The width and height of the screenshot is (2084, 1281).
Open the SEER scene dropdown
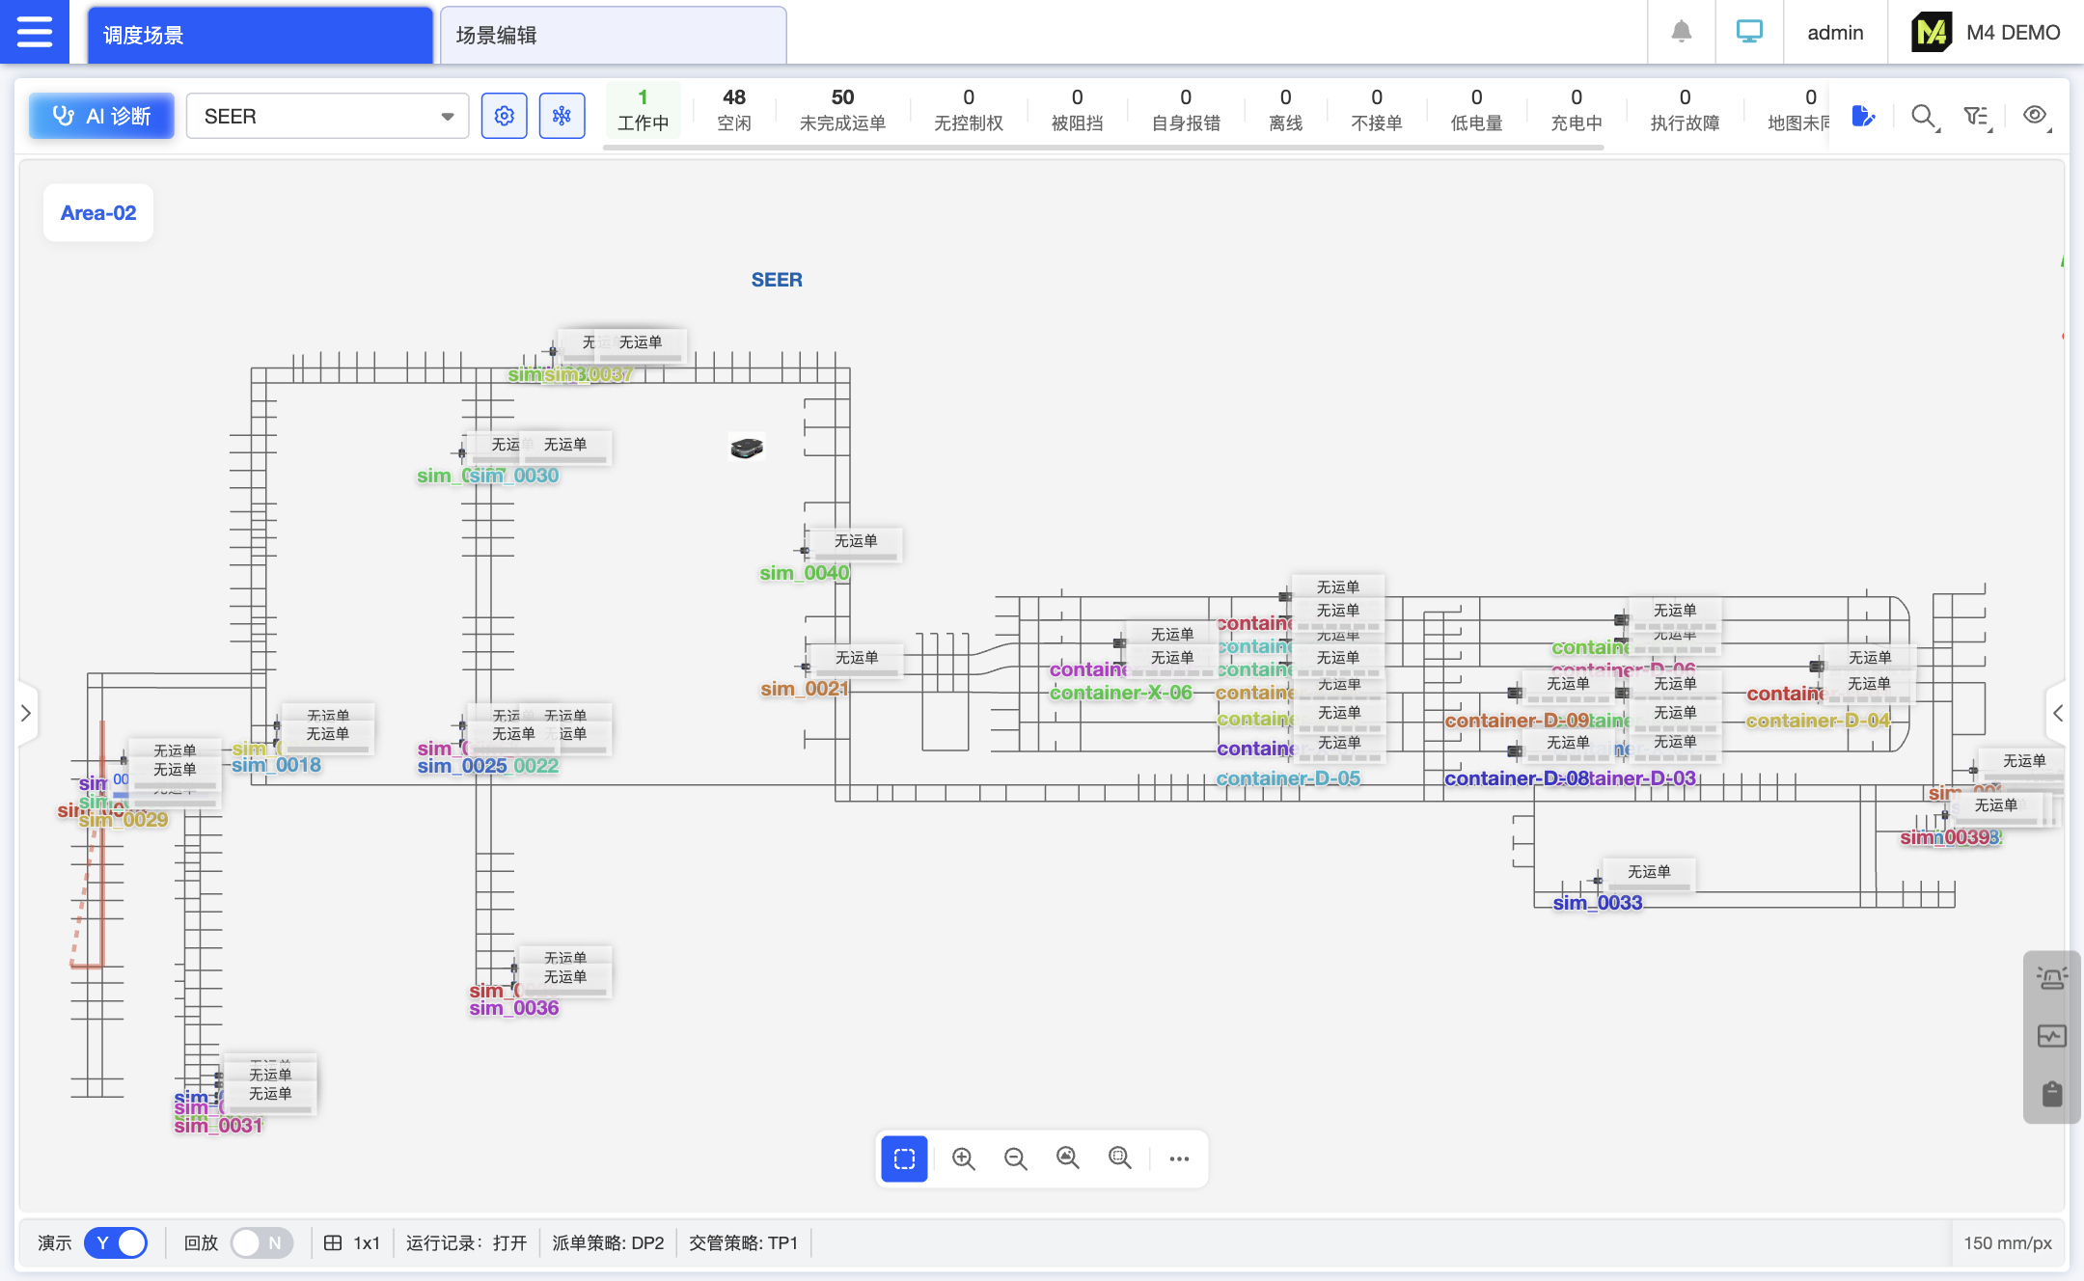pyautogui.click(x=327, y=116)
